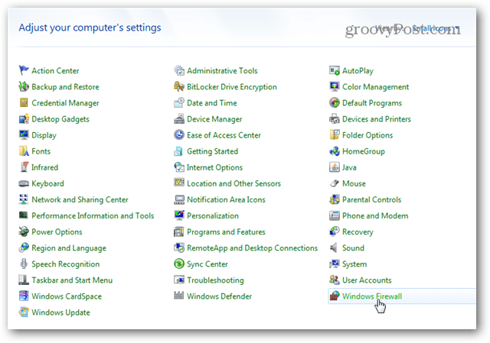The height and width of the screenshot is (343, 490).
Task: Open the Action Center flag icon
Action: point(24,70)
